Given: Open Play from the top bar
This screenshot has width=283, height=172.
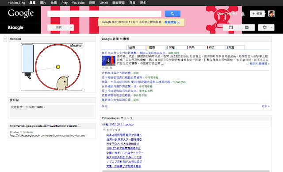Looking at the screenshot, I should 65,3.
